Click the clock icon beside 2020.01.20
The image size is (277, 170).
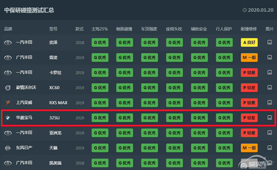[x=245, y=10]
